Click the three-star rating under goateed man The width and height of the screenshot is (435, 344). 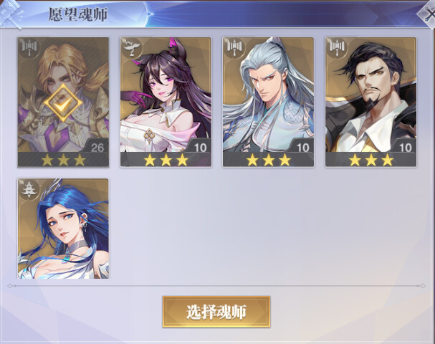pyautogui.click(x=371, y=161)
